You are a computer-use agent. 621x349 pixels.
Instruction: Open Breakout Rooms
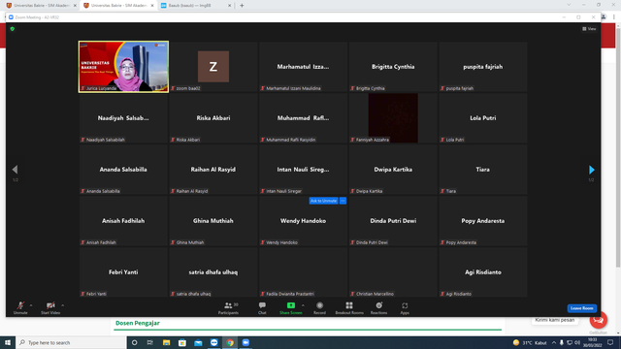(x=349, y=308)
